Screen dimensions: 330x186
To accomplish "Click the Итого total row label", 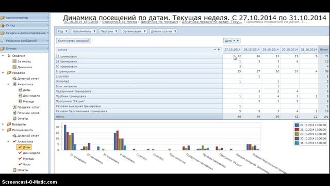I will pyautogui.click(x=60, y=117).
